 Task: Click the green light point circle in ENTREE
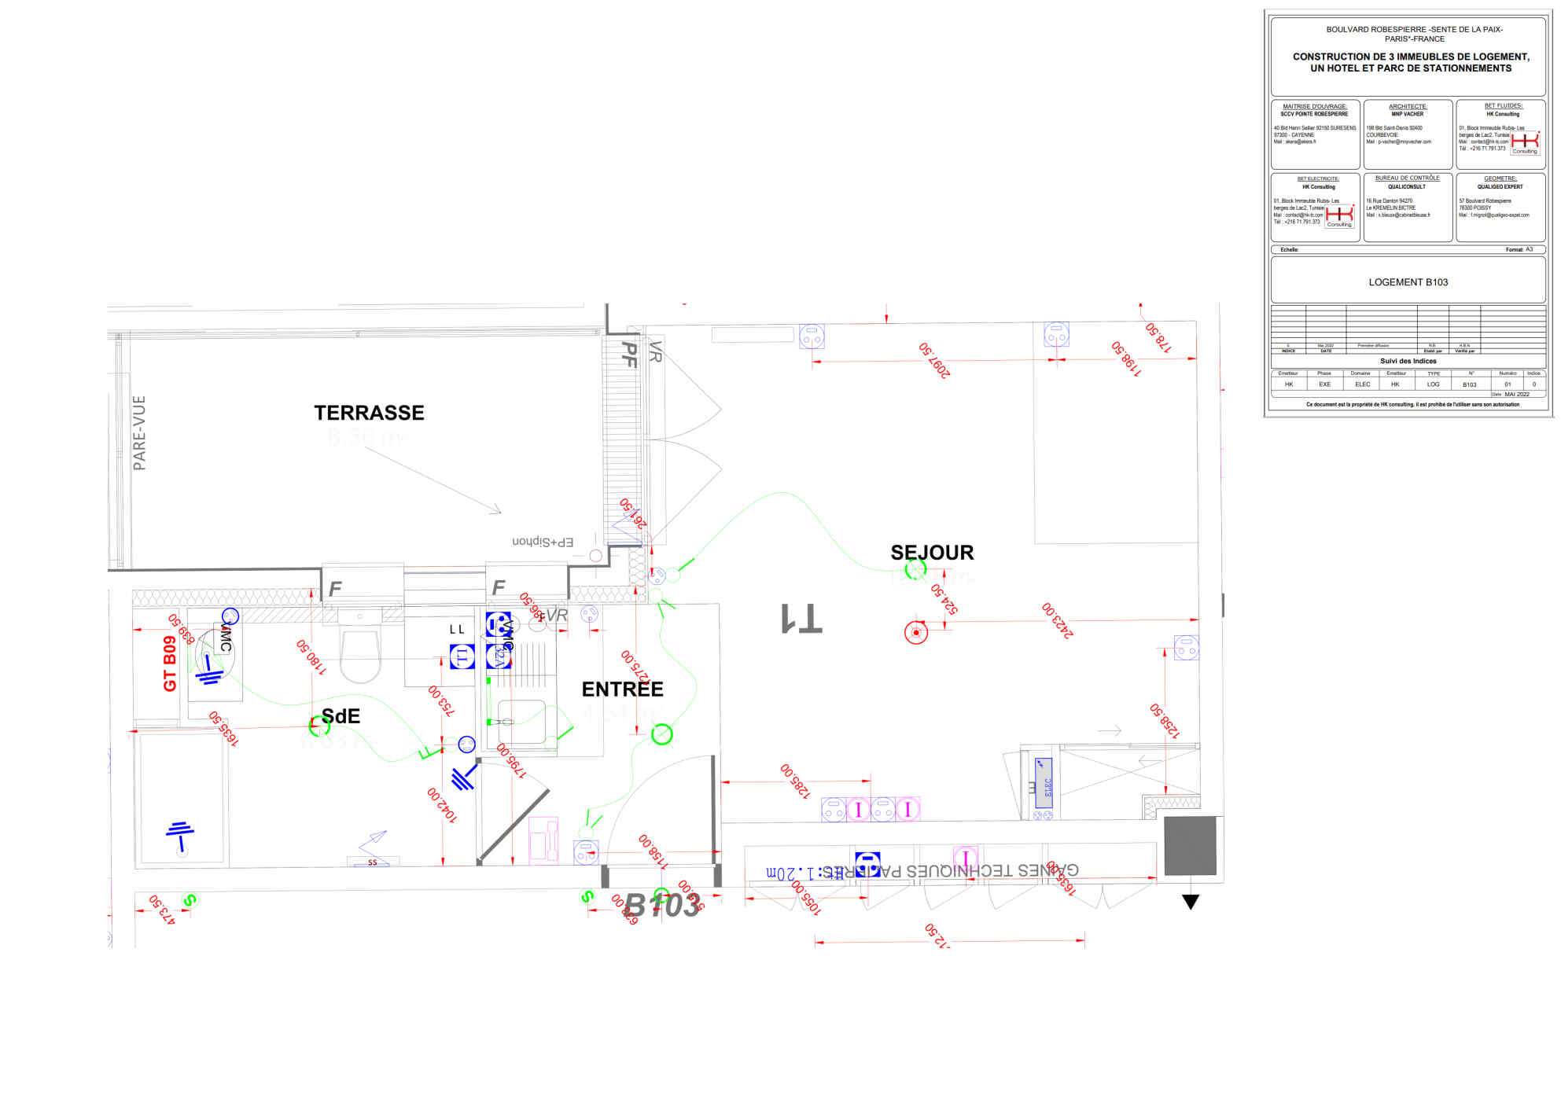click(662, 734)
